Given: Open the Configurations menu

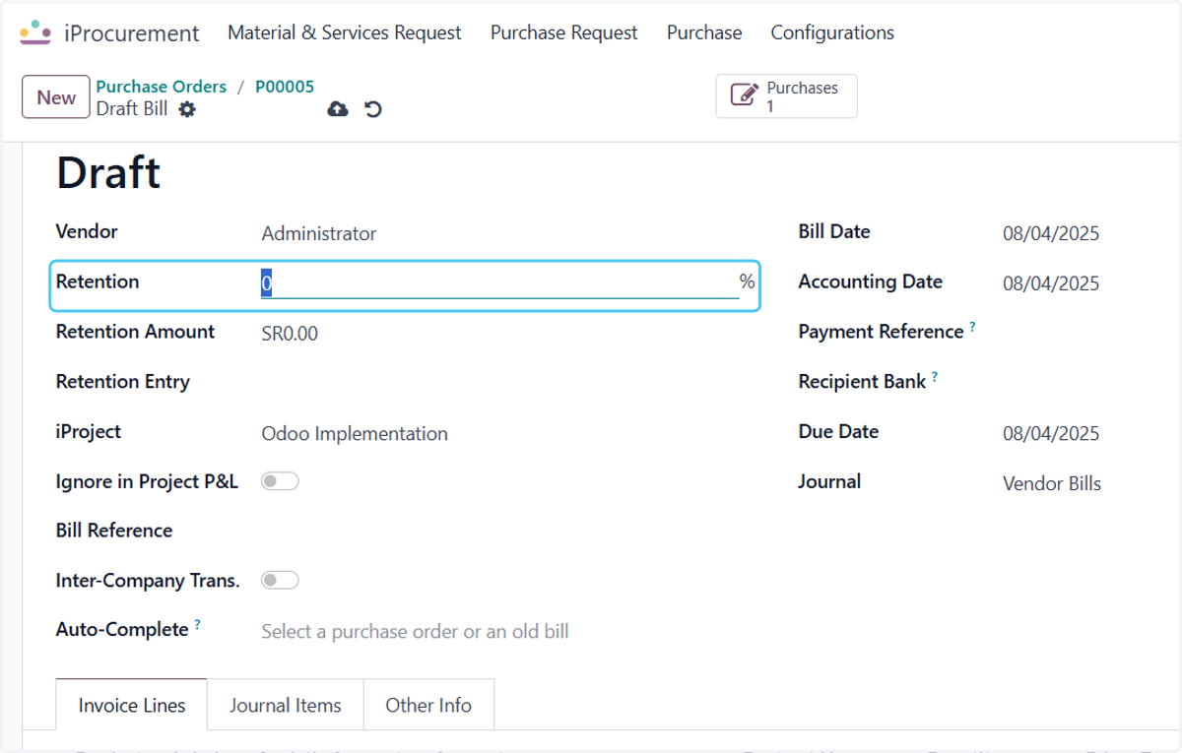Looking at the screenshot, I should pos(832,32).
